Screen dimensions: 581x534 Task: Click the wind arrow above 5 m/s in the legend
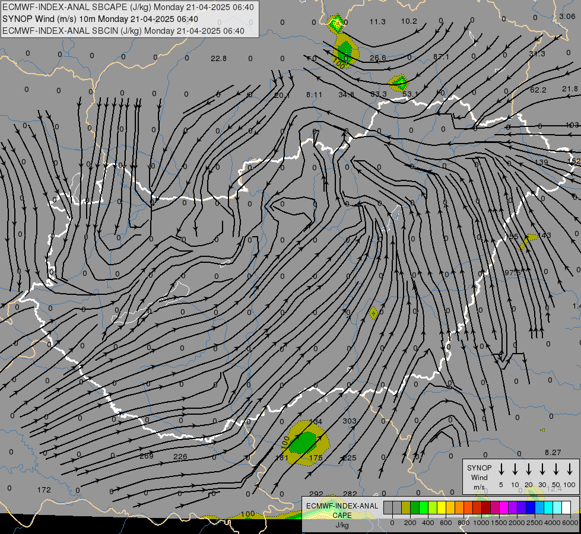coord(501,469)
